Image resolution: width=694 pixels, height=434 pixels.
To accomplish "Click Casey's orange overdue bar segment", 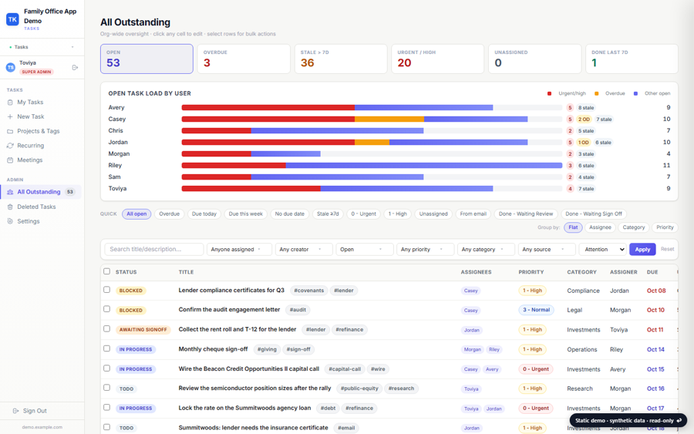I will pos(389,119).
